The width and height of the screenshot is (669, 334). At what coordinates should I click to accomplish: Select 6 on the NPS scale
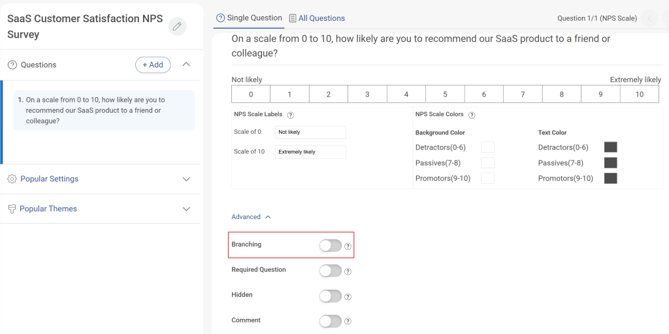click(484, 94)
